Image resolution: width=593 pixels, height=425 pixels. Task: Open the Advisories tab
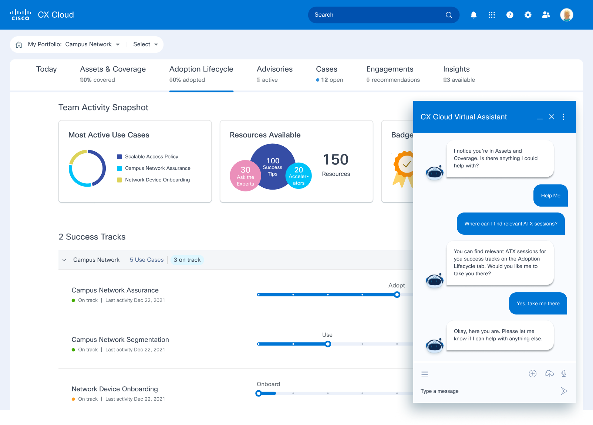point(274,74)
